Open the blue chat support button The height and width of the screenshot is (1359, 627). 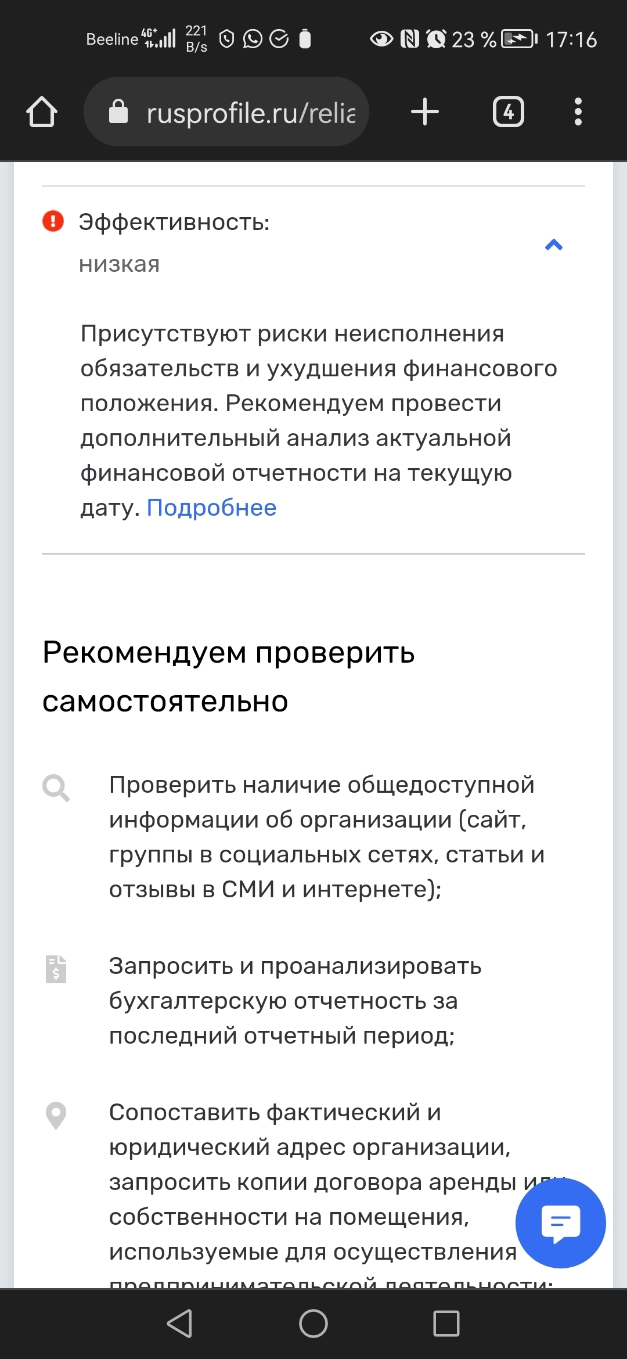point(560,1223)
